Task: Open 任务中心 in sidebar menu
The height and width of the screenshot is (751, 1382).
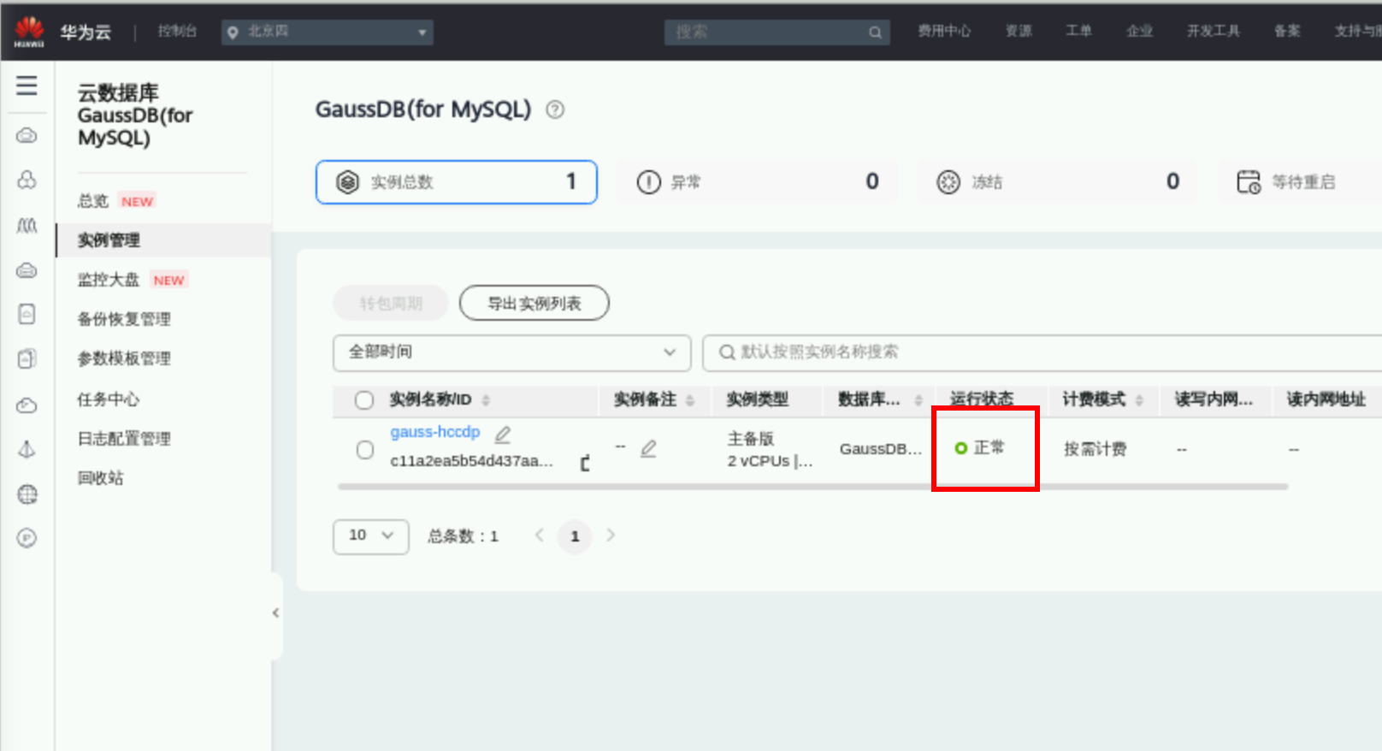Action: pos(109,399)
